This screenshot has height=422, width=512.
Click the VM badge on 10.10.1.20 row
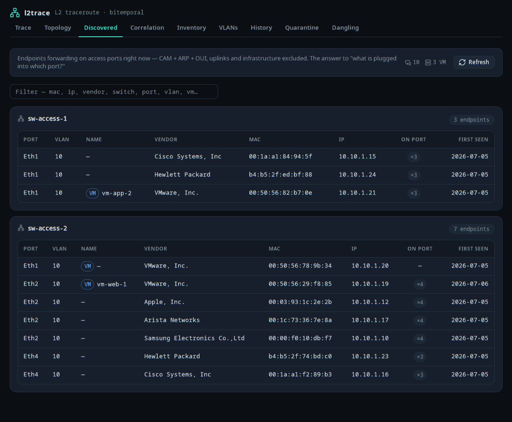coord(87,266)
